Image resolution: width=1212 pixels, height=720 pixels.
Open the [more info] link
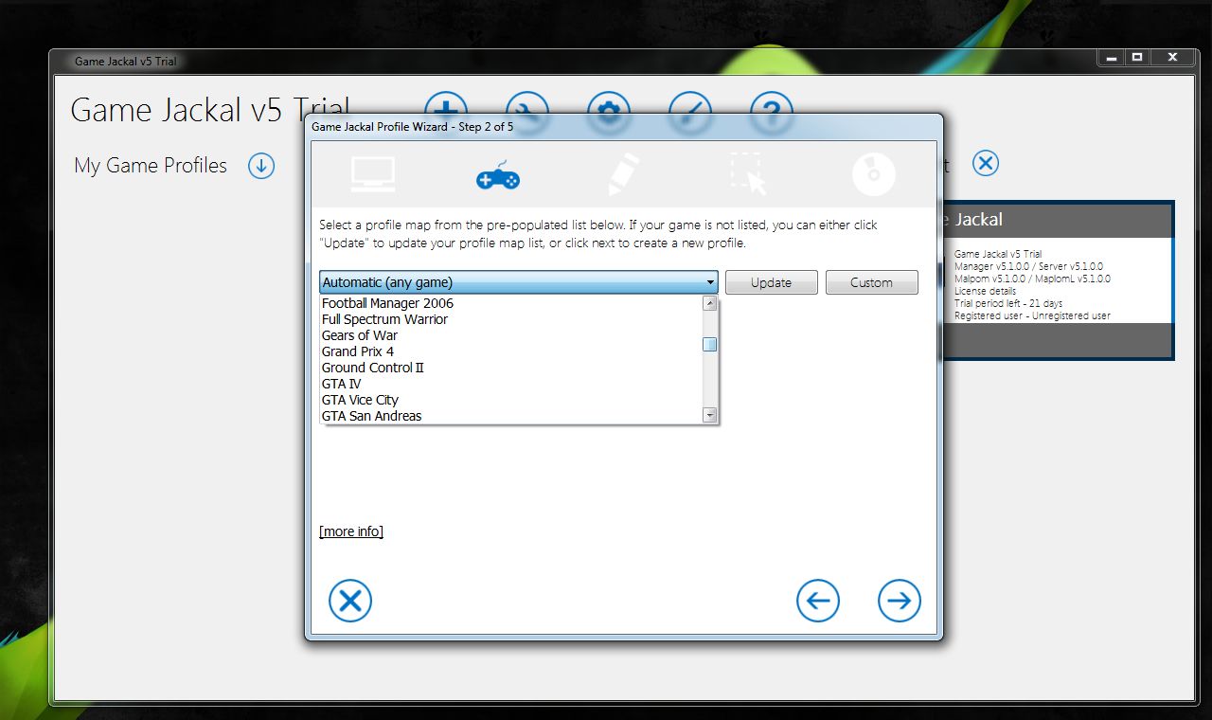pyautogui.click(x=351, y=531)
